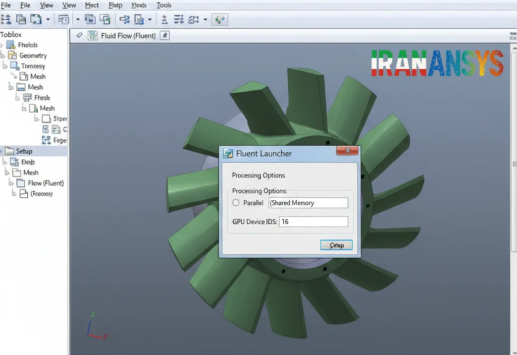Viewport: 517px width, 355px height.
Task: Expand the Elevb tree node
Action: (x=5, y=162)
